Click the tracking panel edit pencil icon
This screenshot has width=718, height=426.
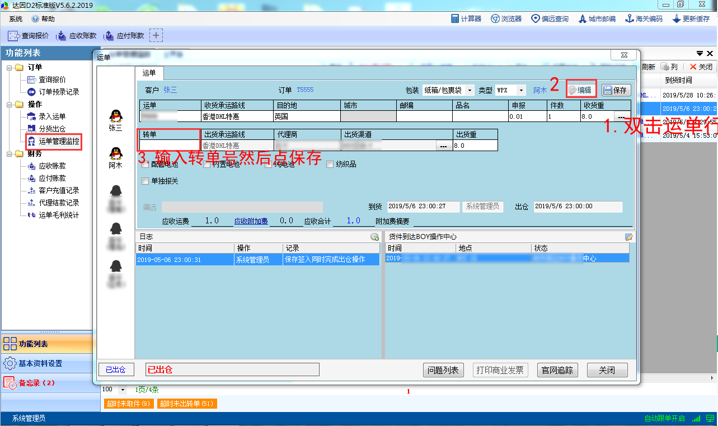(x=628, y=237)
